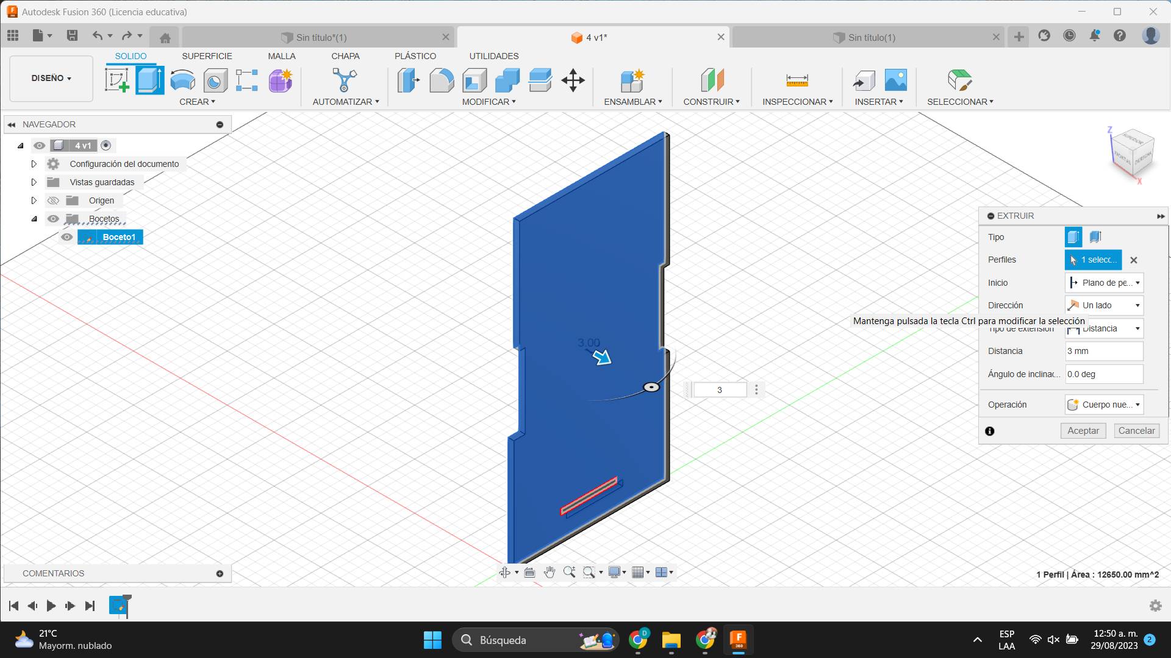This screenshot has width=1171, height=658.
Task: Open a new design tab with plus
Action: point(1019,37)
